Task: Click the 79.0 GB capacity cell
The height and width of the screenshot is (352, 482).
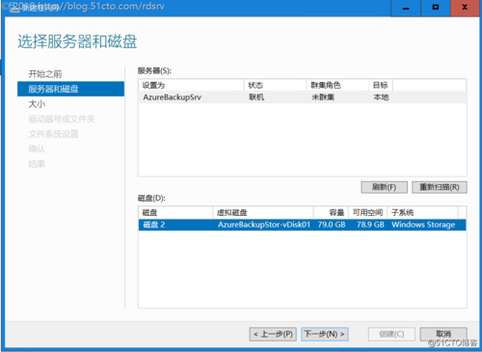Action: pos(332,225)
